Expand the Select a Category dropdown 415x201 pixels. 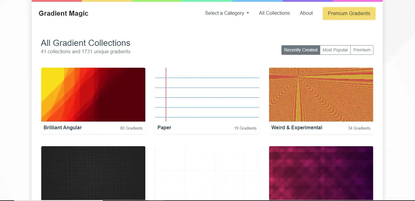pos(227,13)
